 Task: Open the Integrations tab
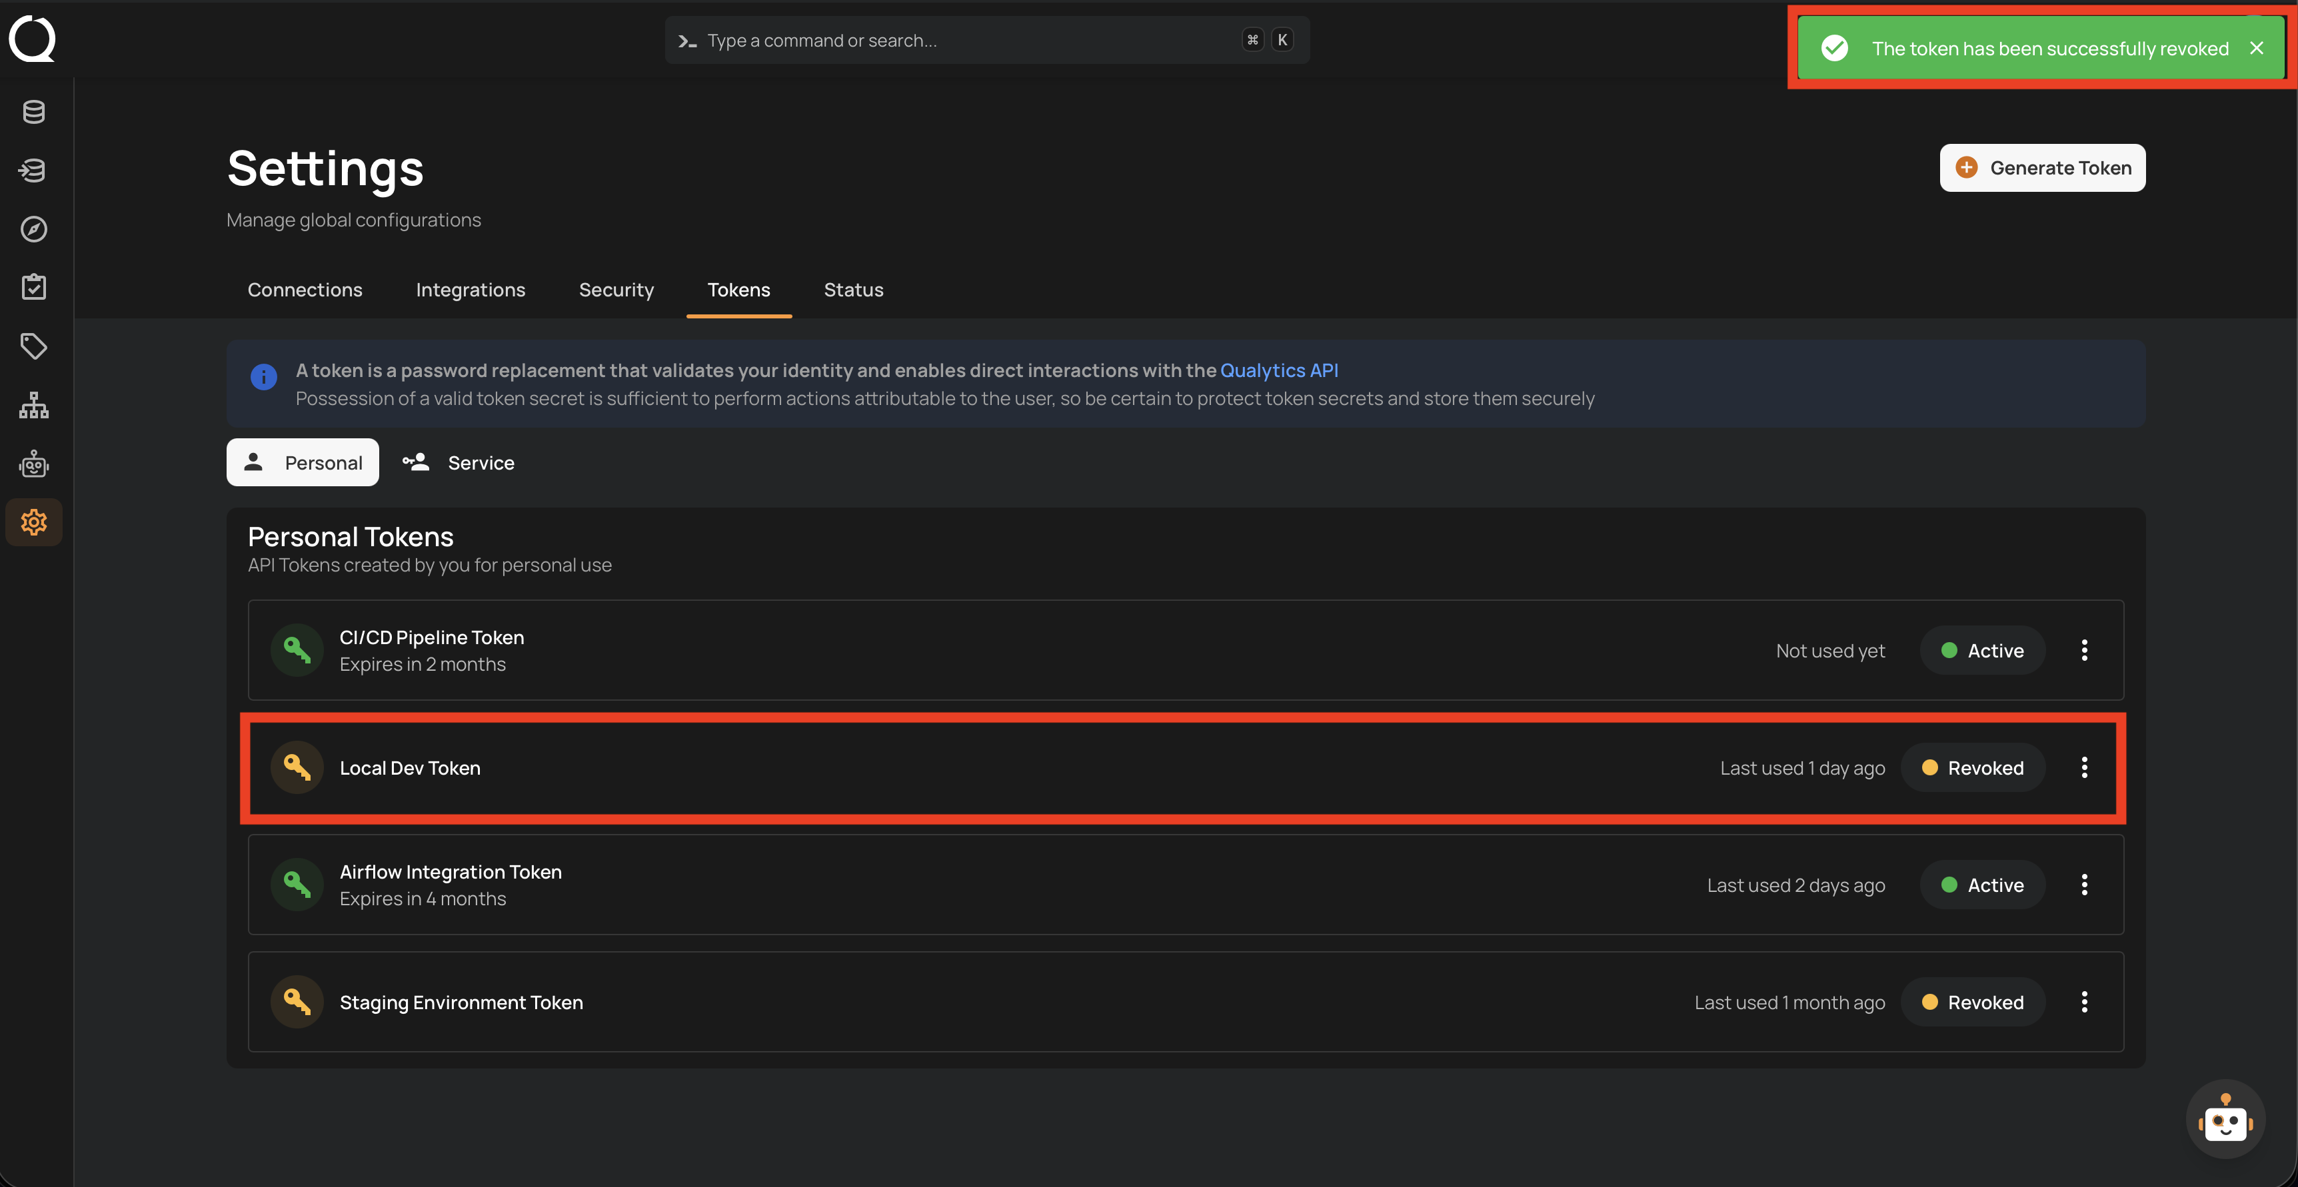click(x=470, y=290)
